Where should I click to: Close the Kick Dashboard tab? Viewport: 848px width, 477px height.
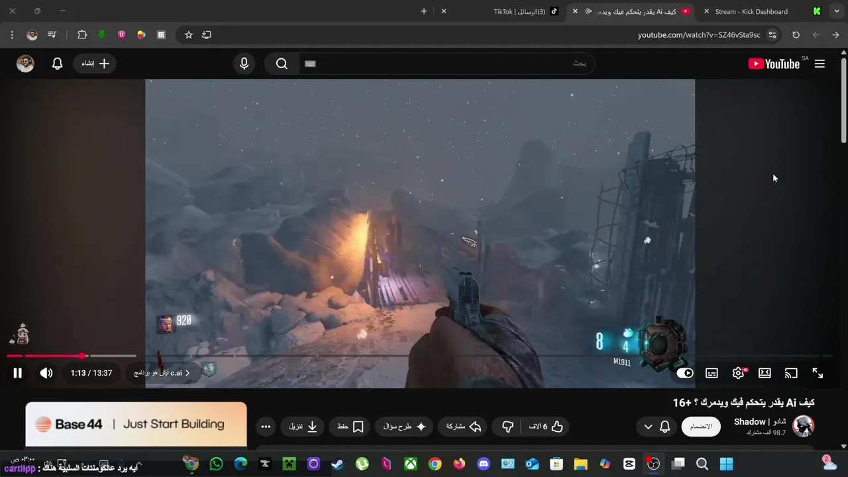coord(706,11)
